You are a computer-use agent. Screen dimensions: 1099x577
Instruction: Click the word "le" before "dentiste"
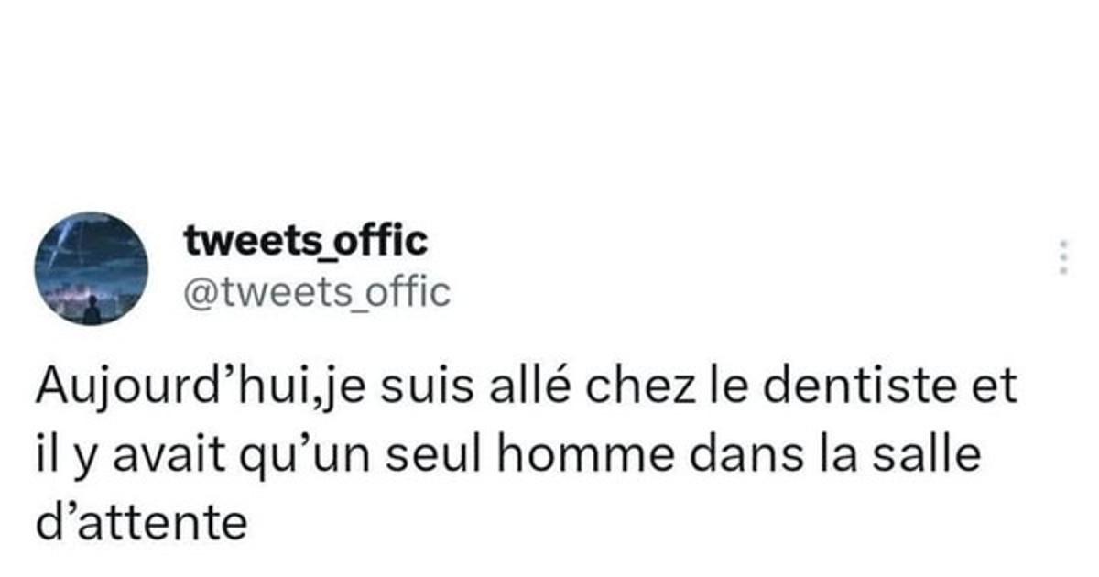pos(725,387)
